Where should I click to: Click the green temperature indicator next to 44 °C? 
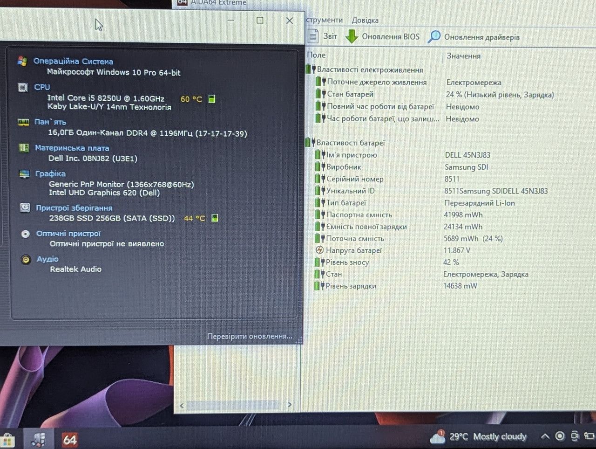215,218
